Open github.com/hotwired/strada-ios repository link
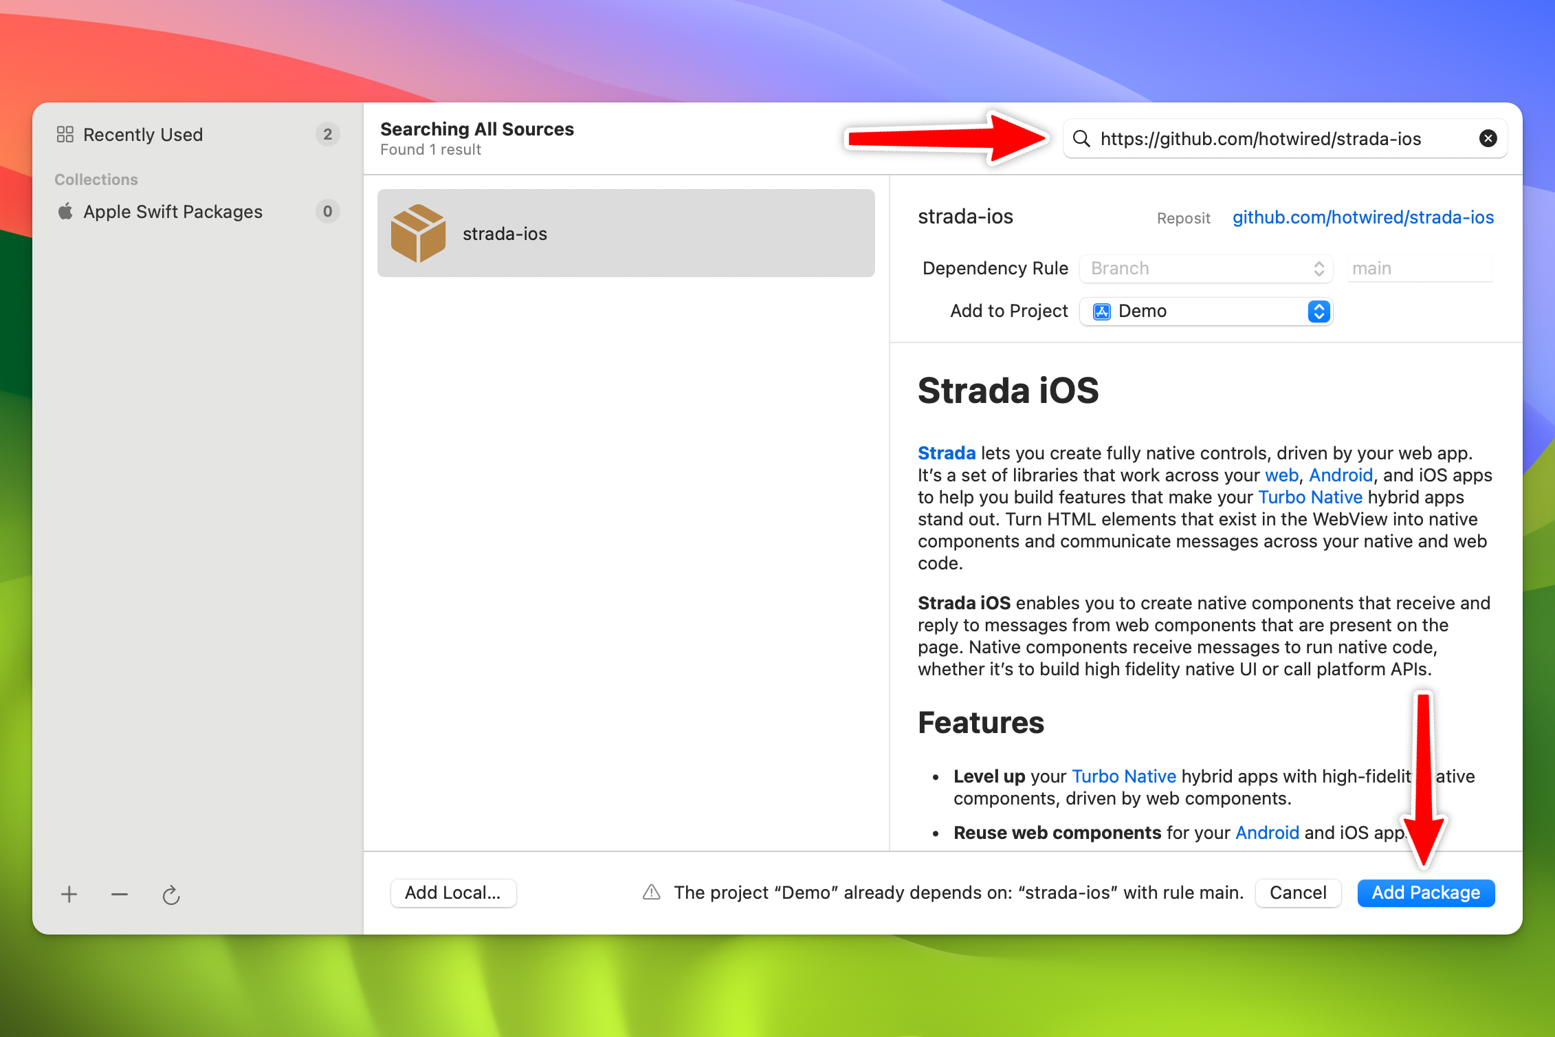 click(x=1363, y=217)
